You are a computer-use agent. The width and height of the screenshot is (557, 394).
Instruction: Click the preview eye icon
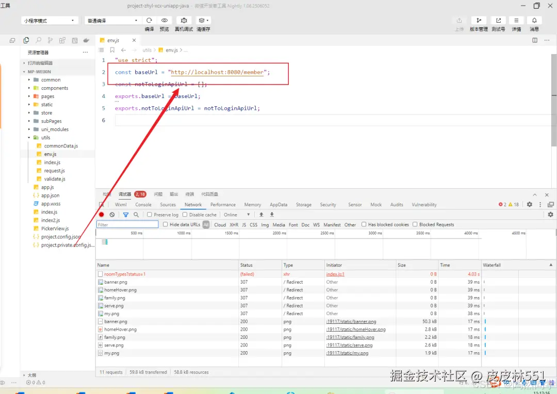(164, 21)
